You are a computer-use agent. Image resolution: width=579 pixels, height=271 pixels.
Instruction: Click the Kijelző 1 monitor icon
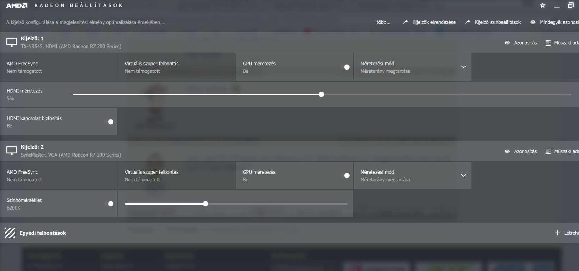12,42
